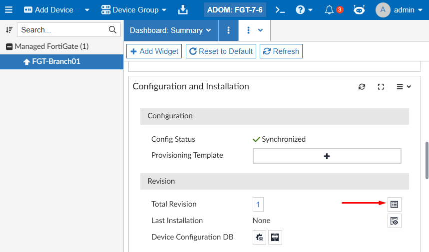Add a Provisioning Template
This screenshot has width=429, height=252.
[327, 156]
